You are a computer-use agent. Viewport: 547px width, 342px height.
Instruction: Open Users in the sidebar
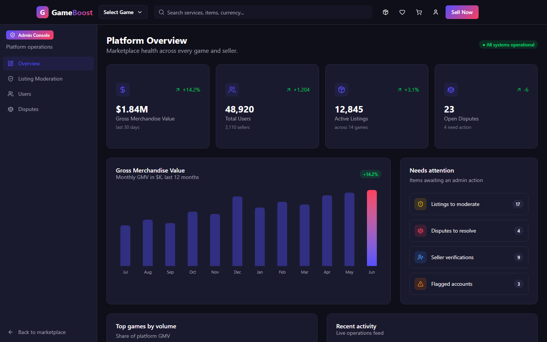click(48, 94)
